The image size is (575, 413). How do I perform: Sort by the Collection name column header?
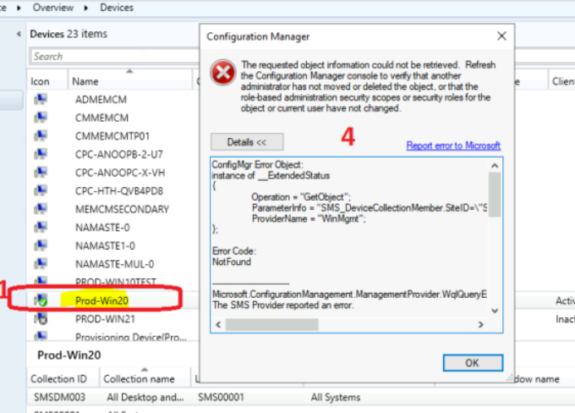coord(145,378)
